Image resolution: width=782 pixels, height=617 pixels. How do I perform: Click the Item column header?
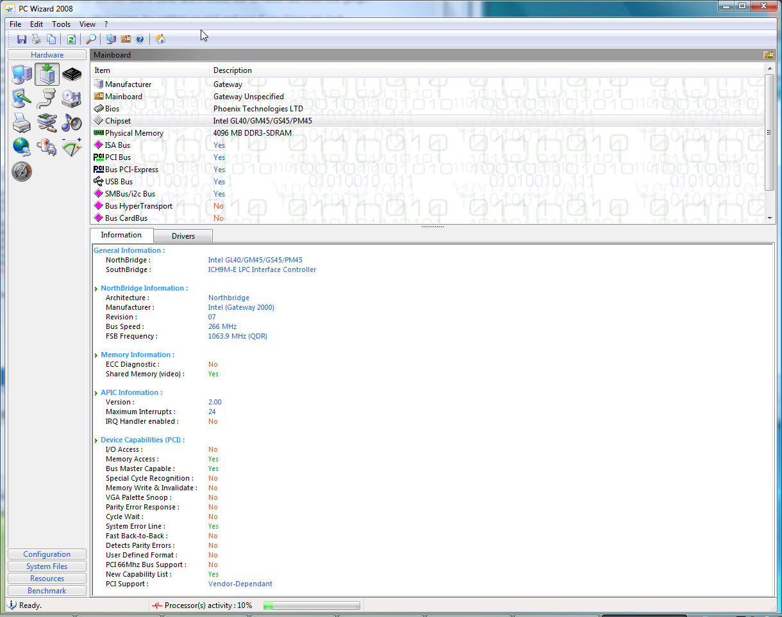tap(150, 70)
